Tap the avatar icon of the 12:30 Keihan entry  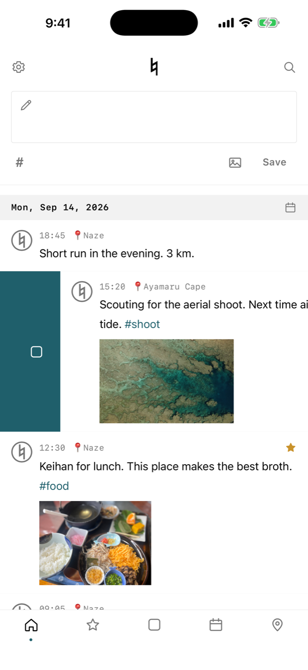[22, 452]
